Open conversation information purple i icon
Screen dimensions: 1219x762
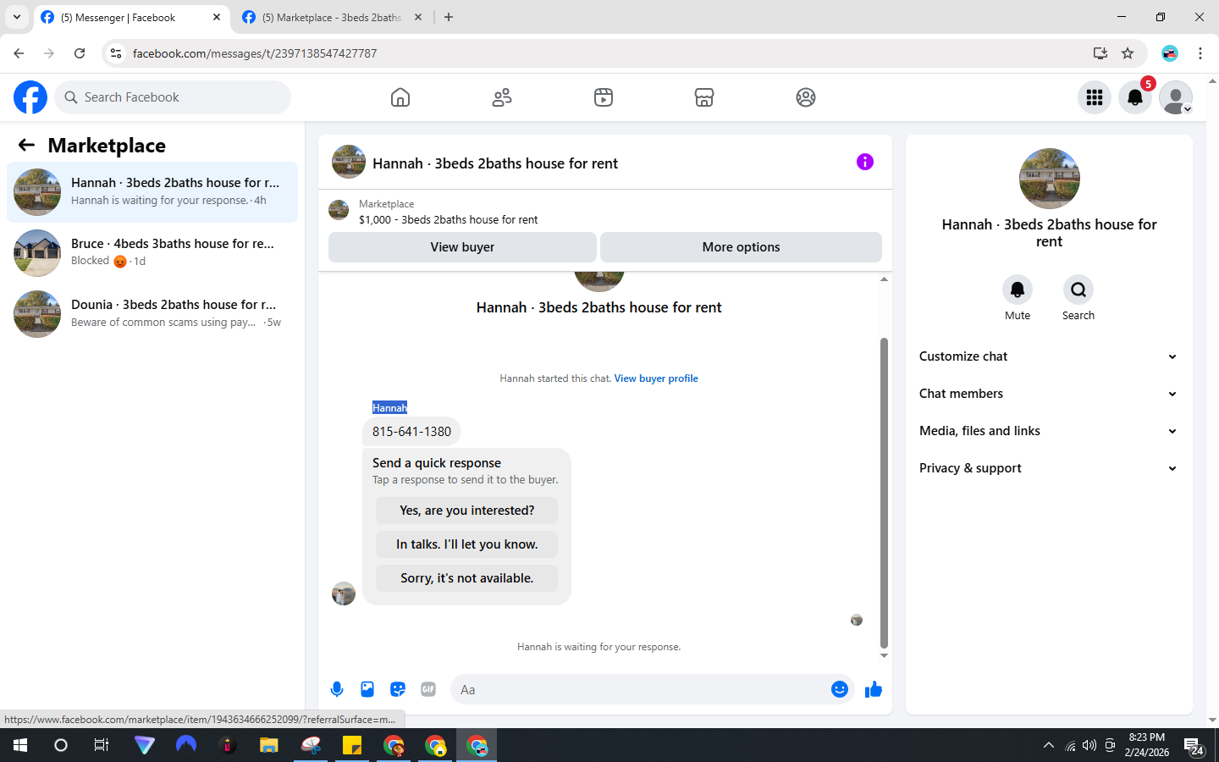point(864,162)
